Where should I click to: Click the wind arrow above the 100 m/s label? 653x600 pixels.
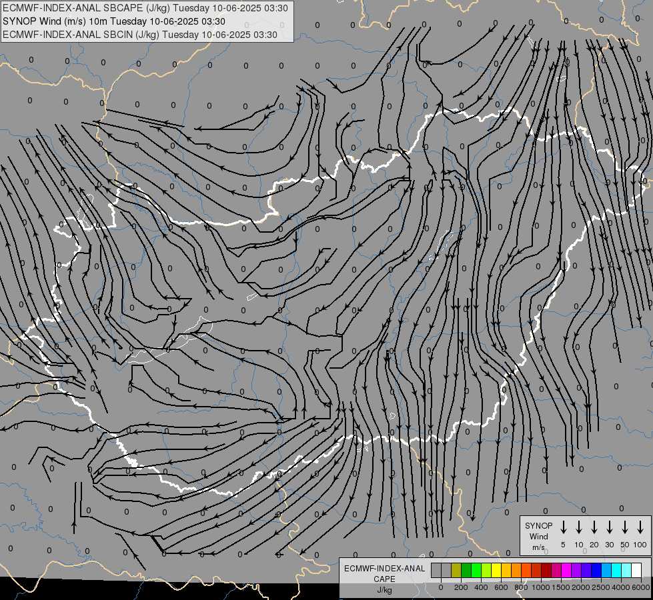[640, 527]
